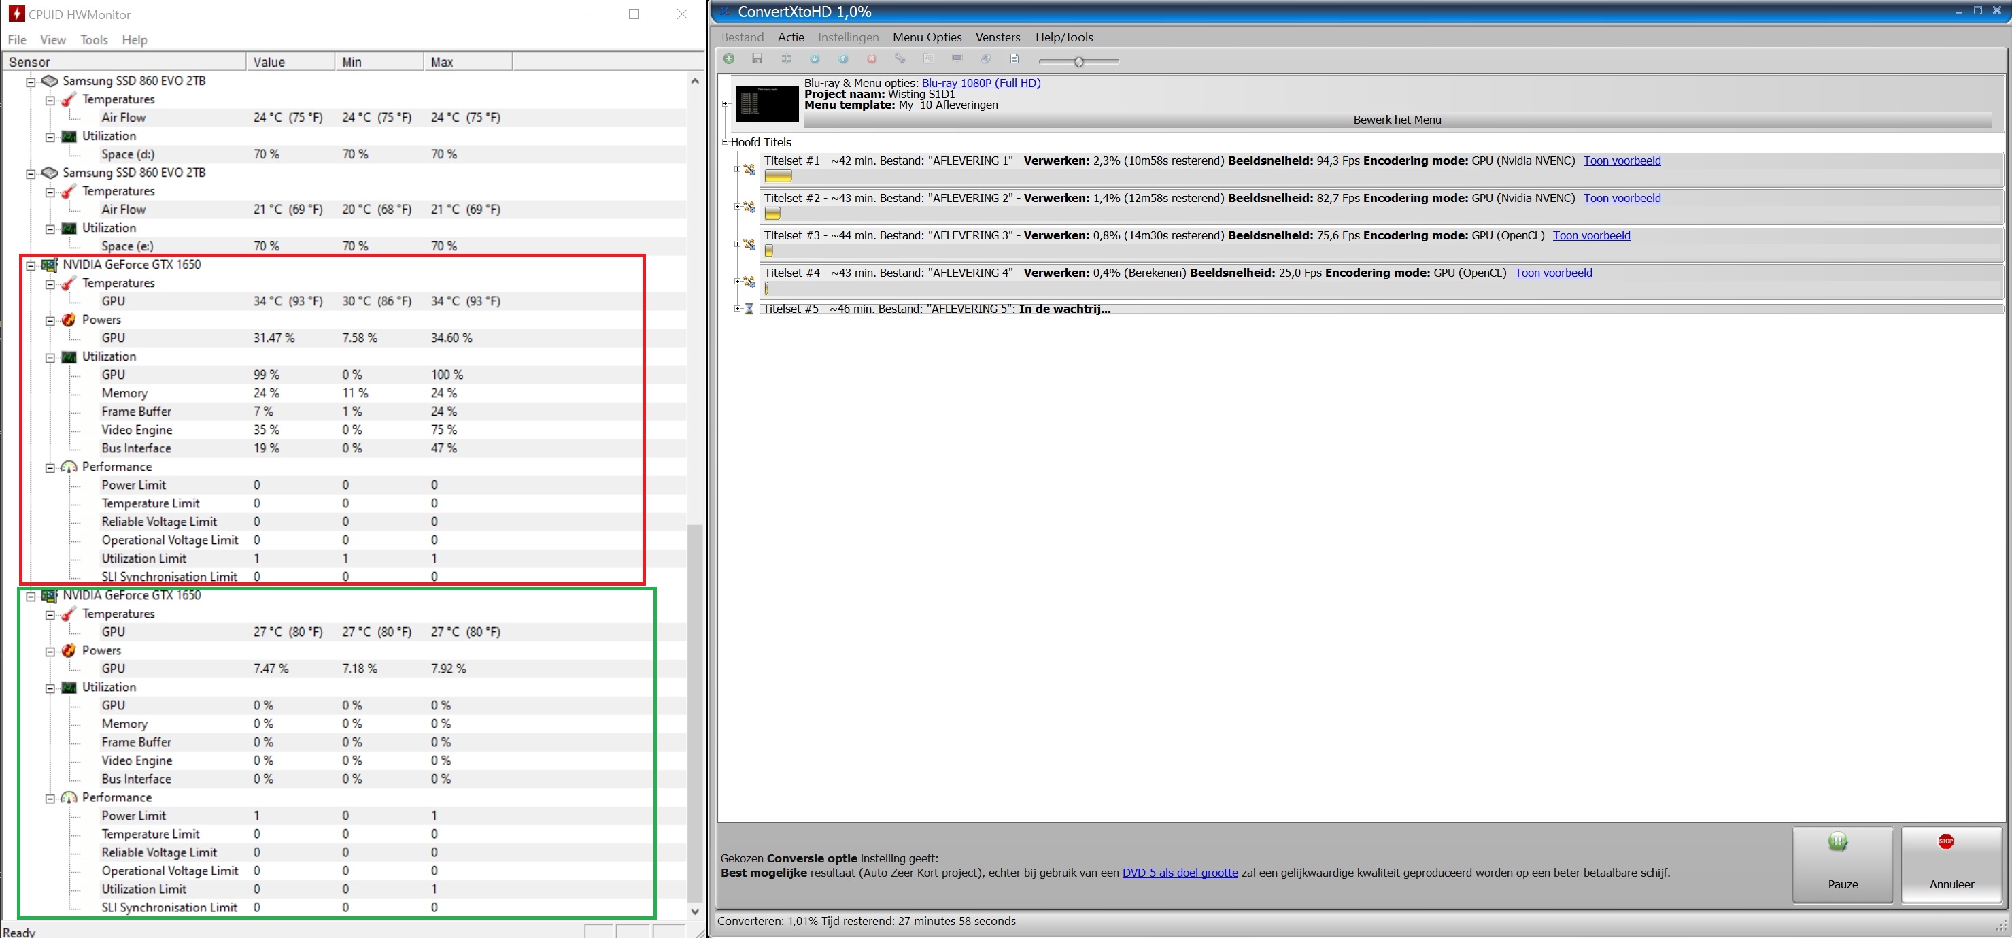The width and height of the screenshot is (2012, 938).
Task: Open the Help/Tools menu in ConvertXtoHD
Action: 1064,37
